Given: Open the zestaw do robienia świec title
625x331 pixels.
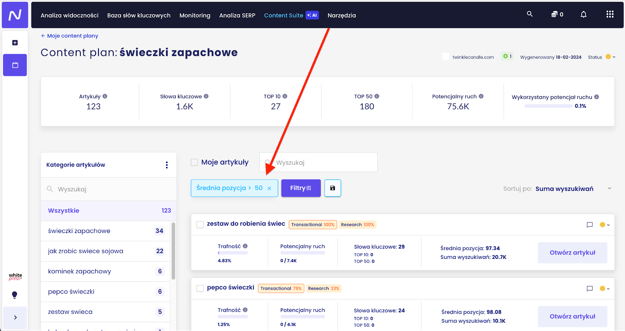Looking at the screenshot, I should tap(246, 224).
